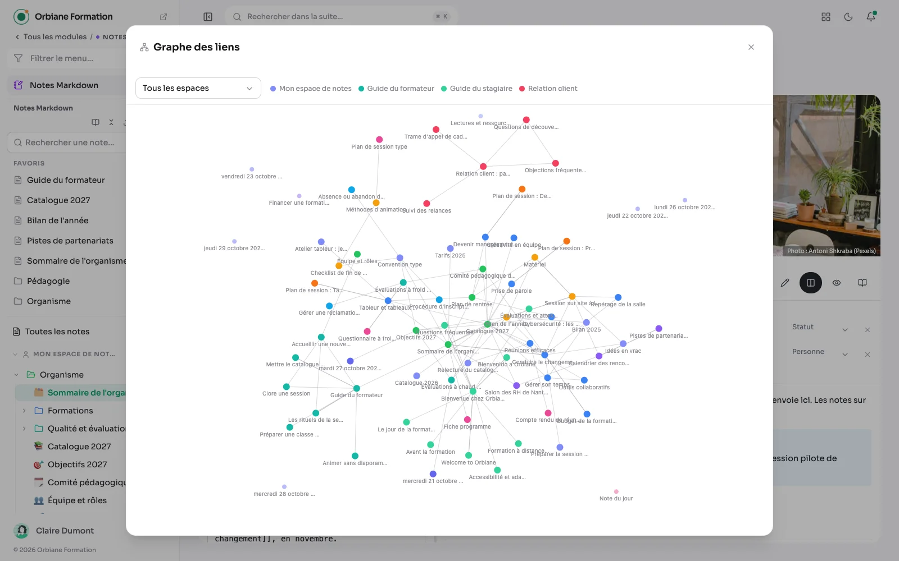This screenshot has width=899, height=561.
Task: Close the Graphe des liens dialog
Action: (x=751, y=47)
